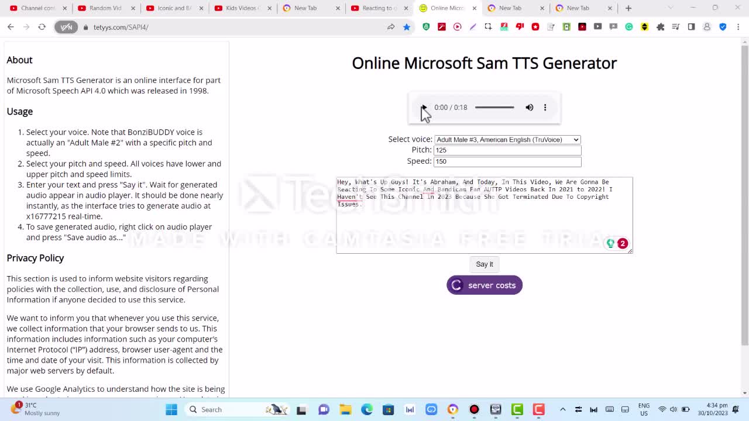
Task: Switch to the Random Vid tab
Action: [x=105, y=8]
